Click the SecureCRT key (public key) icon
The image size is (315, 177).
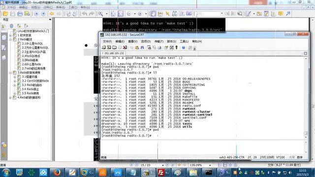tap(177, 48)
